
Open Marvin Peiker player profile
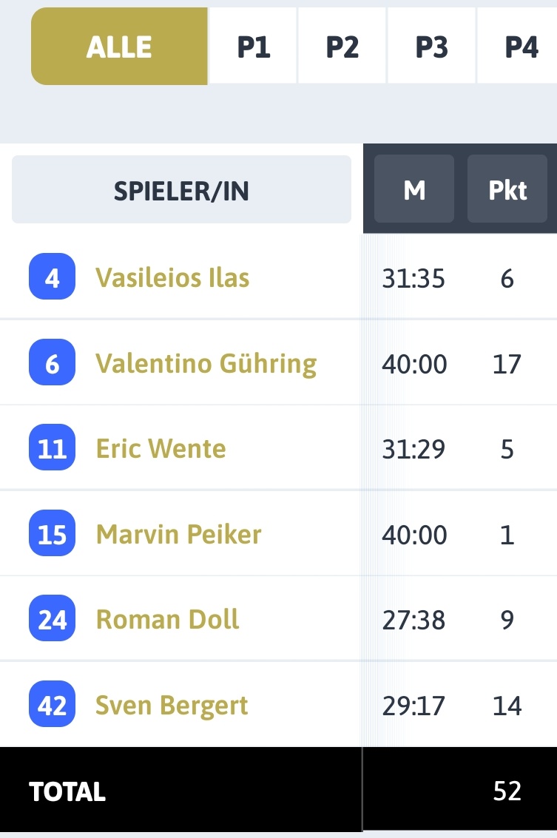[x=178, y=534]
